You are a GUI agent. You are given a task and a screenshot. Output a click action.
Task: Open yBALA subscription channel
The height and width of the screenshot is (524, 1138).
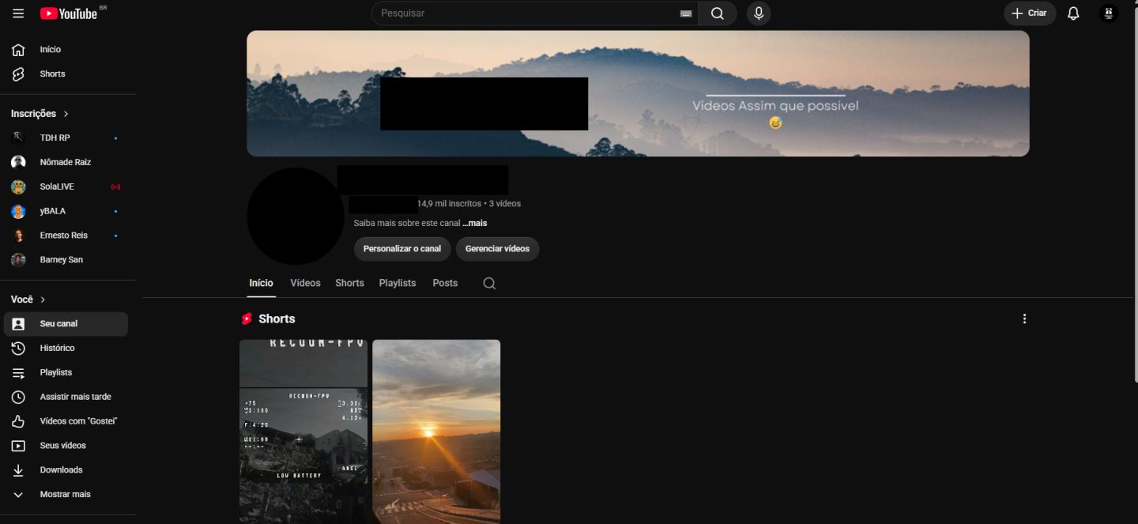click(66, 212)
